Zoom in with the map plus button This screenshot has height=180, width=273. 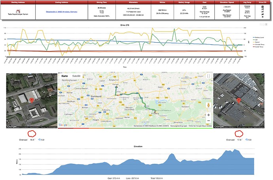coord(209,115)
